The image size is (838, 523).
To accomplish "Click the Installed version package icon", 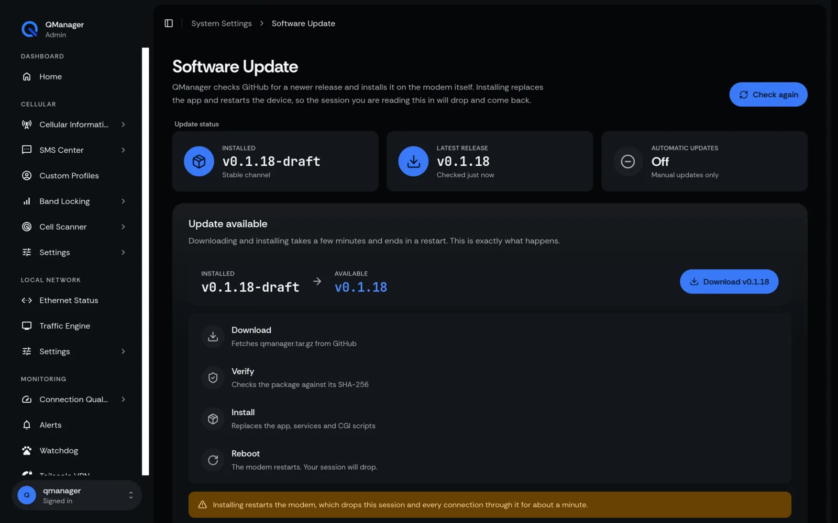I will 199,162.
